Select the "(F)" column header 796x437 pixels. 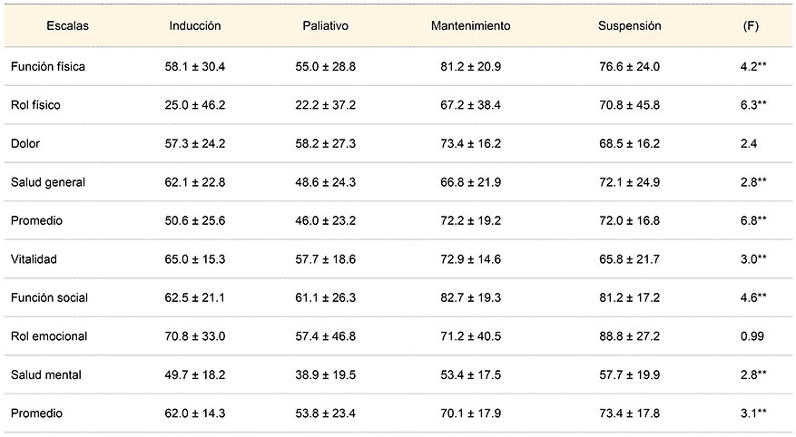751,26
